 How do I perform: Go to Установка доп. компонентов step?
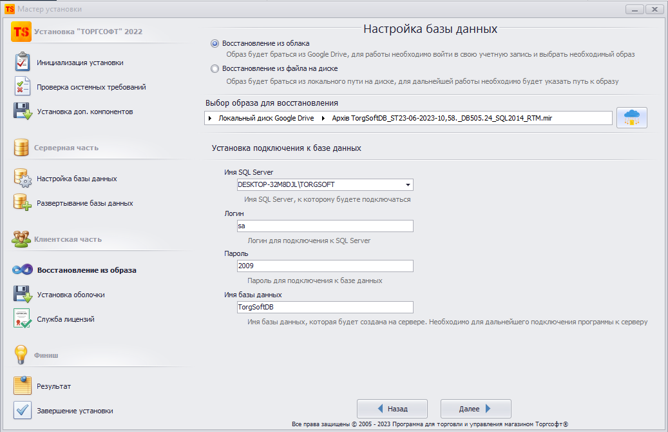pyautogui.click(x=85, y=112)
